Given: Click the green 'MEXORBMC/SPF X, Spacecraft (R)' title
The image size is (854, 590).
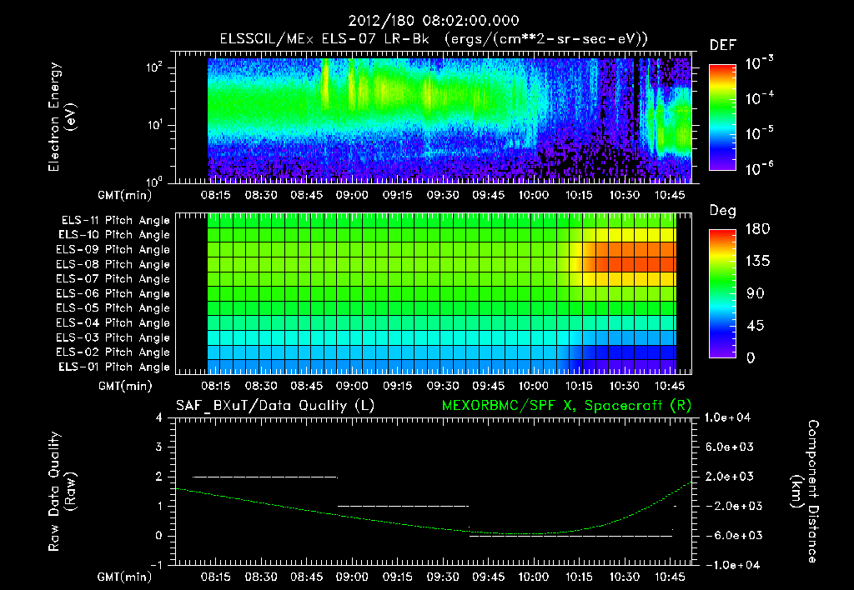Looking at the screenshot, I should (566, 406).
